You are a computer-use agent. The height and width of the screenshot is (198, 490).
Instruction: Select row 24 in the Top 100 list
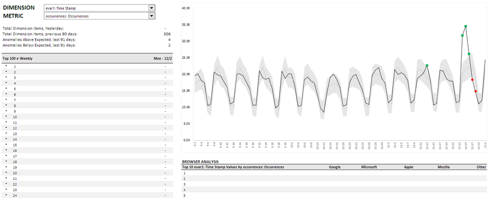[x=87, y=195]
